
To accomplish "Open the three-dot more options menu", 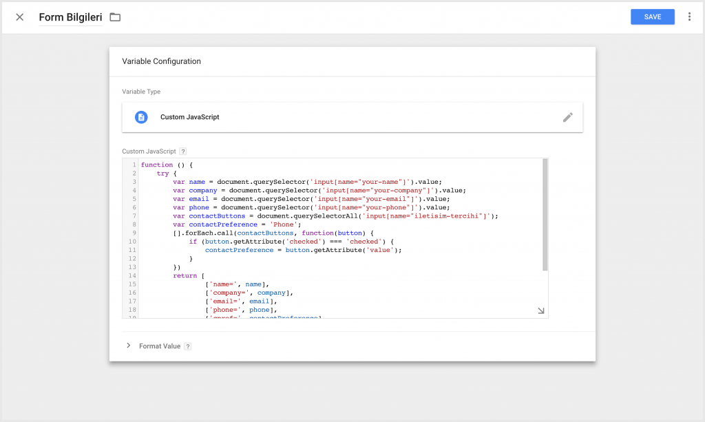I will pos(689,17).
